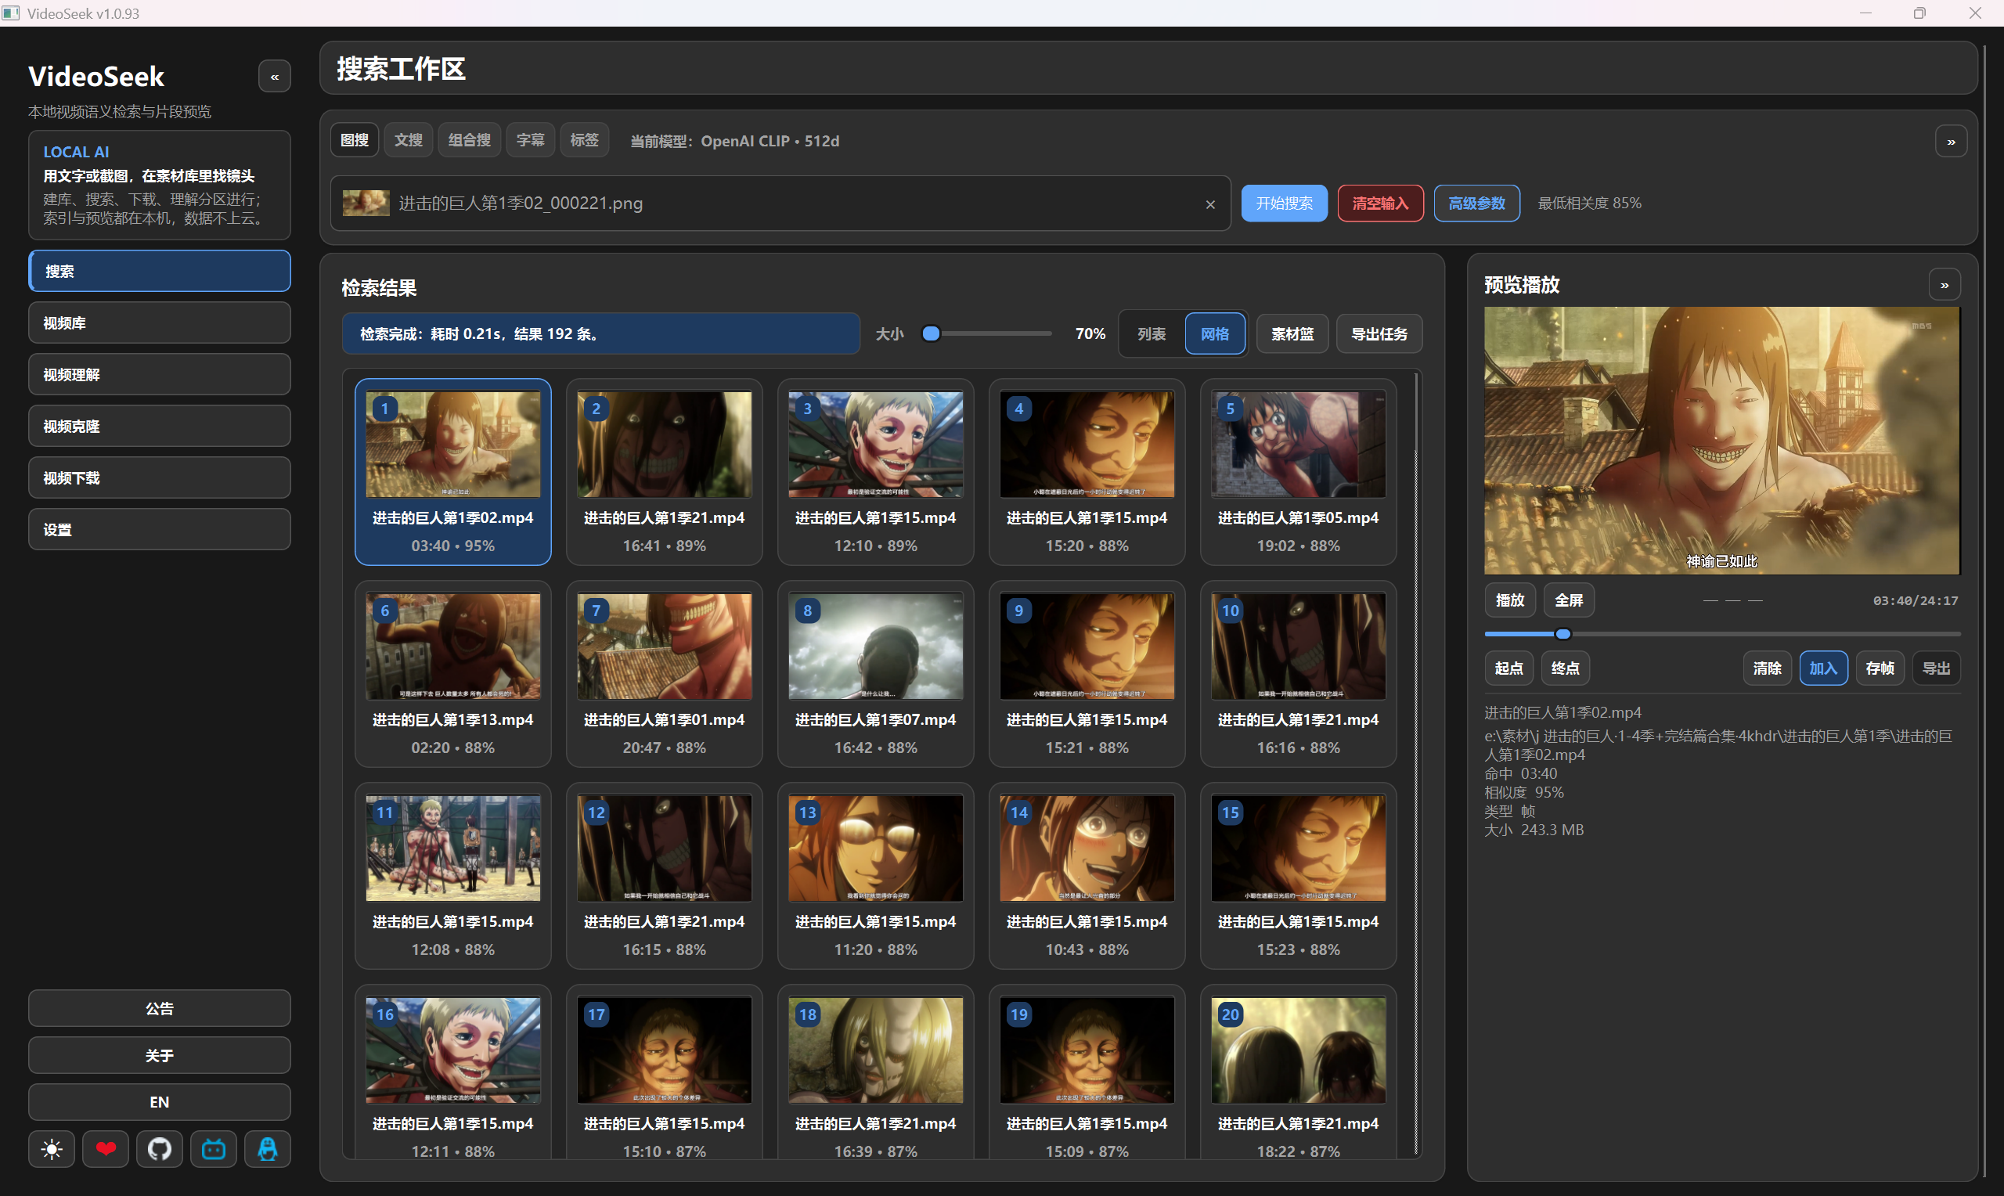This screenshot has width=2004, height=1196.
Task: Go to 视频克隆 page
Action: [x=160, y=427]
